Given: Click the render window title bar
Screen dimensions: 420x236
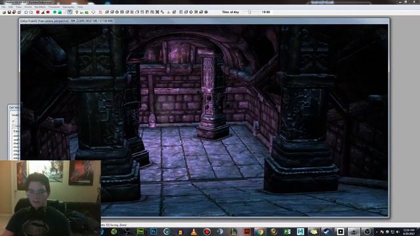Looking at the screenshot, I should (205, 21).
